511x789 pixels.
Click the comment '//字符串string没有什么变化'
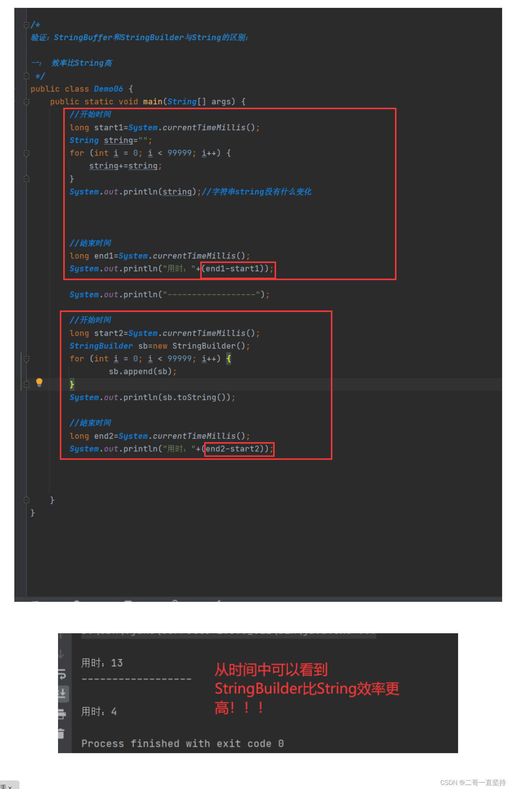256,192
